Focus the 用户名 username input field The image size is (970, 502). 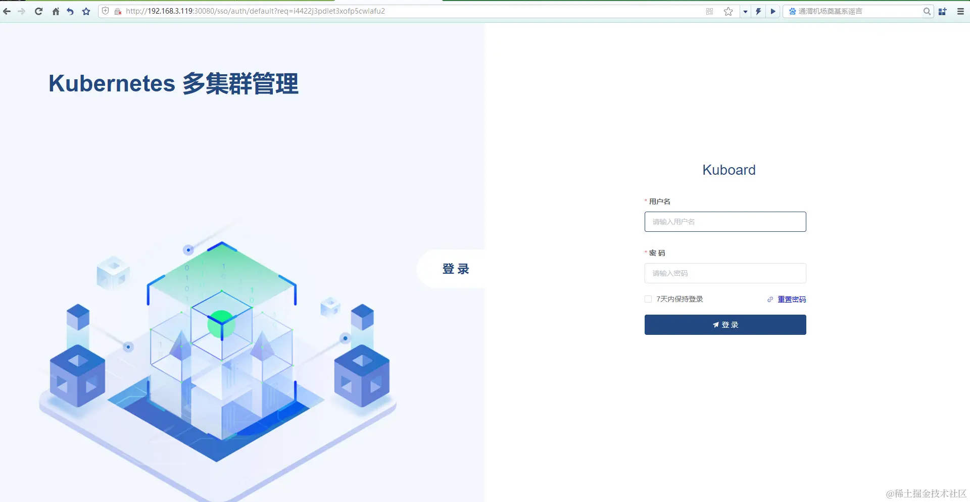coord(725,222)
